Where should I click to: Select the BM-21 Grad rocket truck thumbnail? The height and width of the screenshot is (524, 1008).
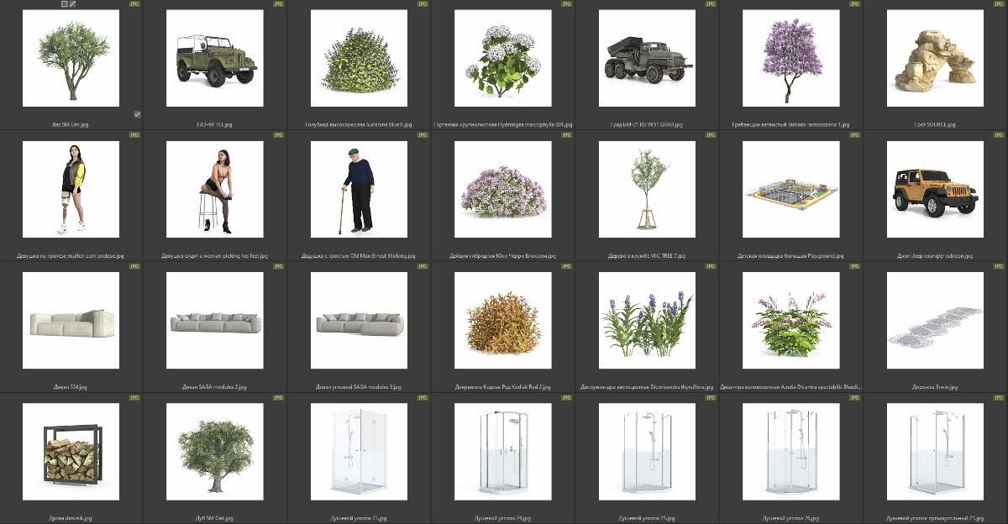[647, 59]
